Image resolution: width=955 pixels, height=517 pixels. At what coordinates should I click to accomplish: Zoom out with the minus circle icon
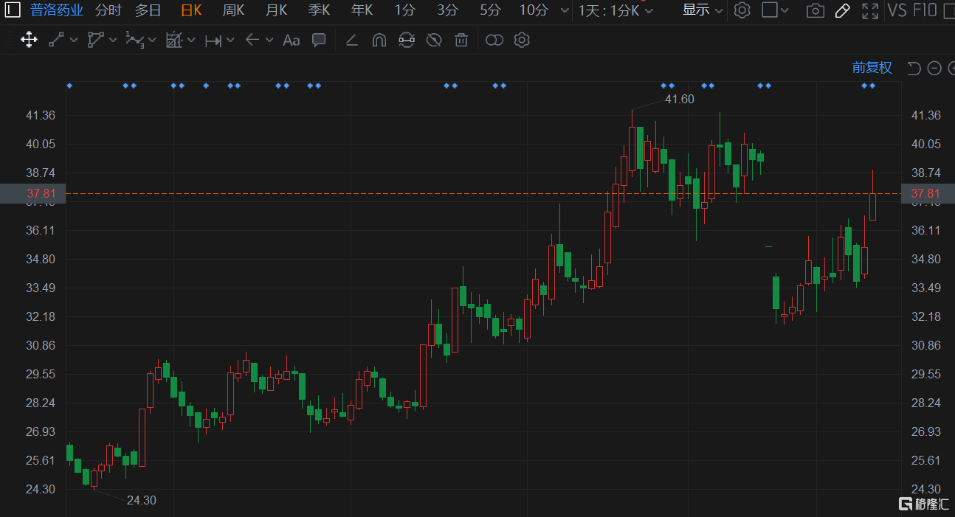coord(934,68)
